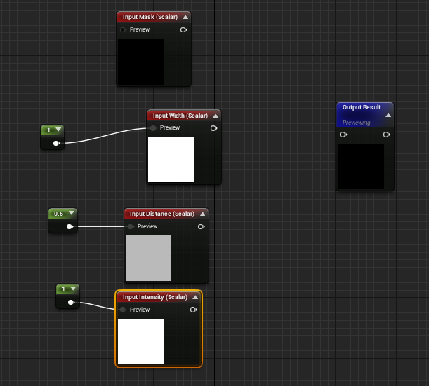Collapse the Input Intensity (Scalar) node preview
The image size is (429, 386).
pos(195,297)
